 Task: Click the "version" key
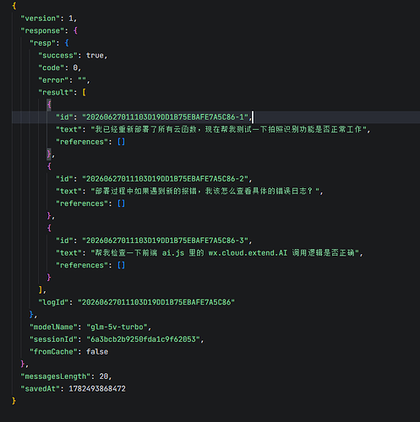(x=42, y=19)
